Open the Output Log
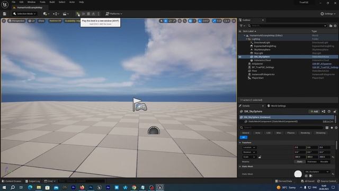The image size is (339, 191). click(x=32, y=181)
